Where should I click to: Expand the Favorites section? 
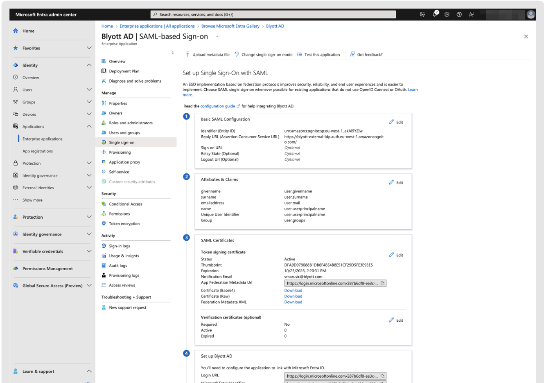click(89, 48)
